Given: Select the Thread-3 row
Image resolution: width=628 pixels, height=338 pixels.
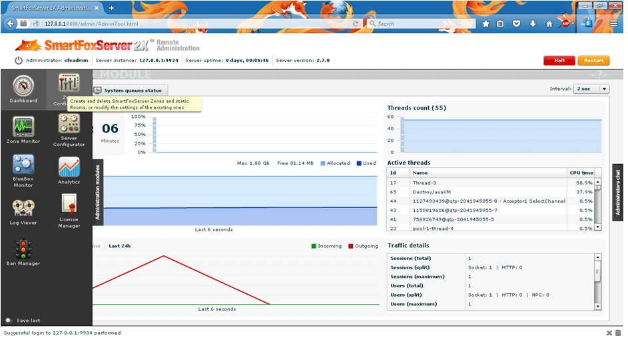Looking at the screenshot, I should (x=491, y=183).
